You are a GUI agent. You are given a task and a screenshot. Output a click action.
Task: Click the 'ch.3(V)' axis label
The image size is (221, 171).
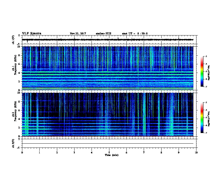tap(13, 143)
